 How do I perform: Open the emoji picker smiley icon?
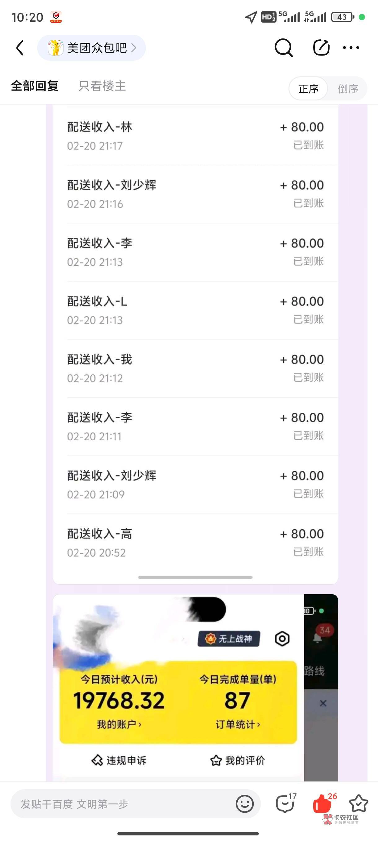pos(244,804)
